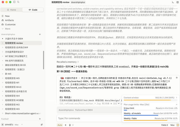Expand the Recalled a memory row
Screen dimensions: 180x127
(x=68, y=62)
